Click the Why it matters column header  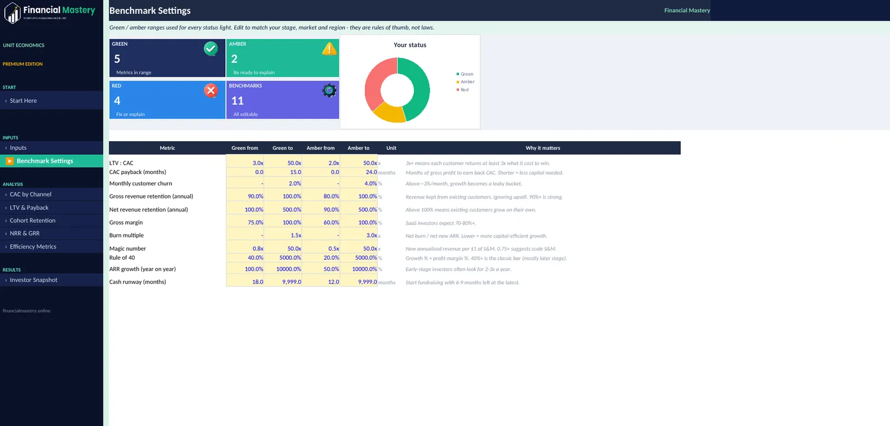[543, 148]
